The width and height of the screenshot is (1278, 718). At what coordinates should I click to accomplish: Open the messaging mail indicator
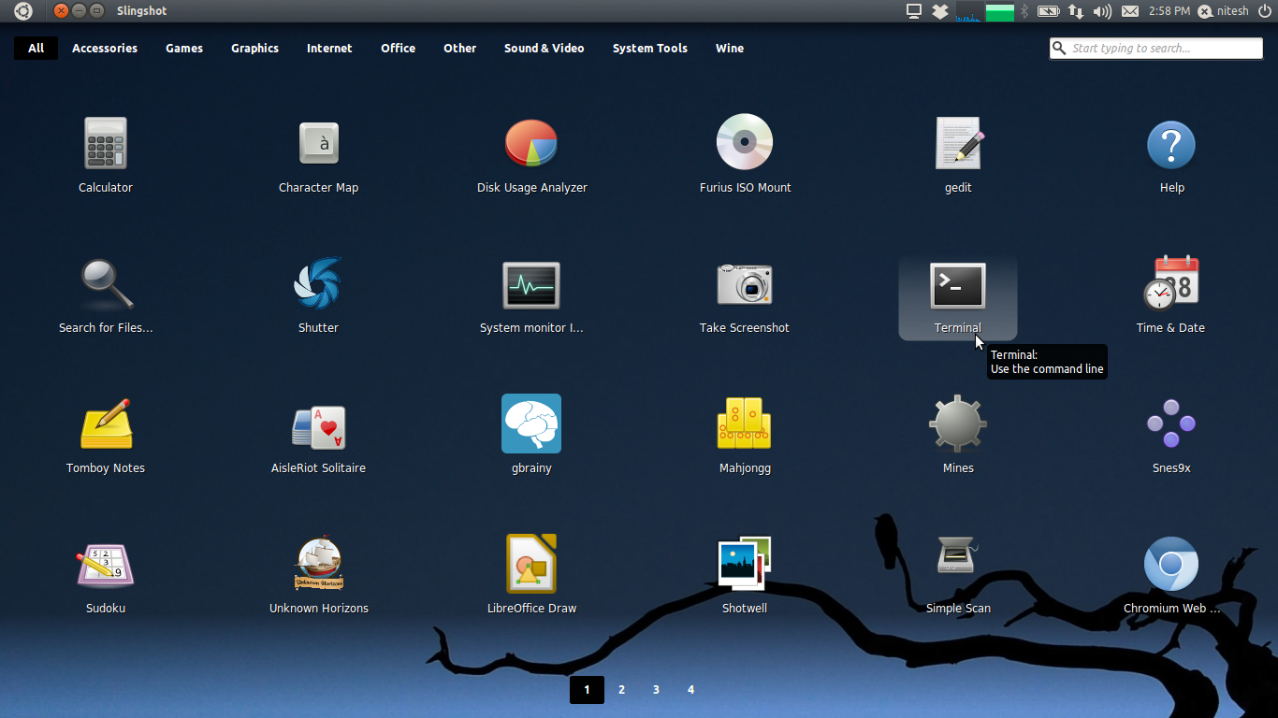click(1130, 11)
